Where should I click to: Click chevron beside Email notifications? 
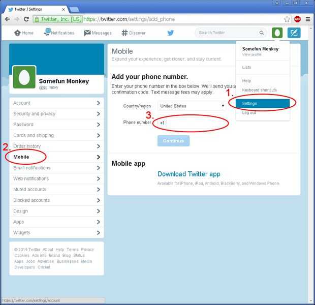coord(99,168)
